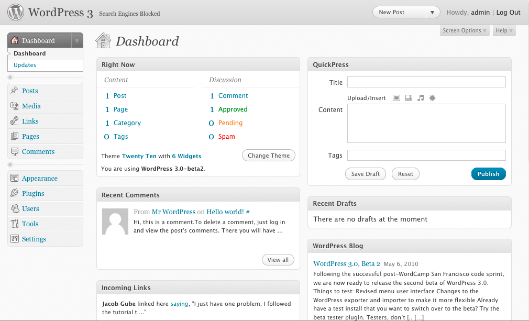529x321 pixels.
Task: Open Plugins via its plug icon
Action: click(x=14, y=194)
